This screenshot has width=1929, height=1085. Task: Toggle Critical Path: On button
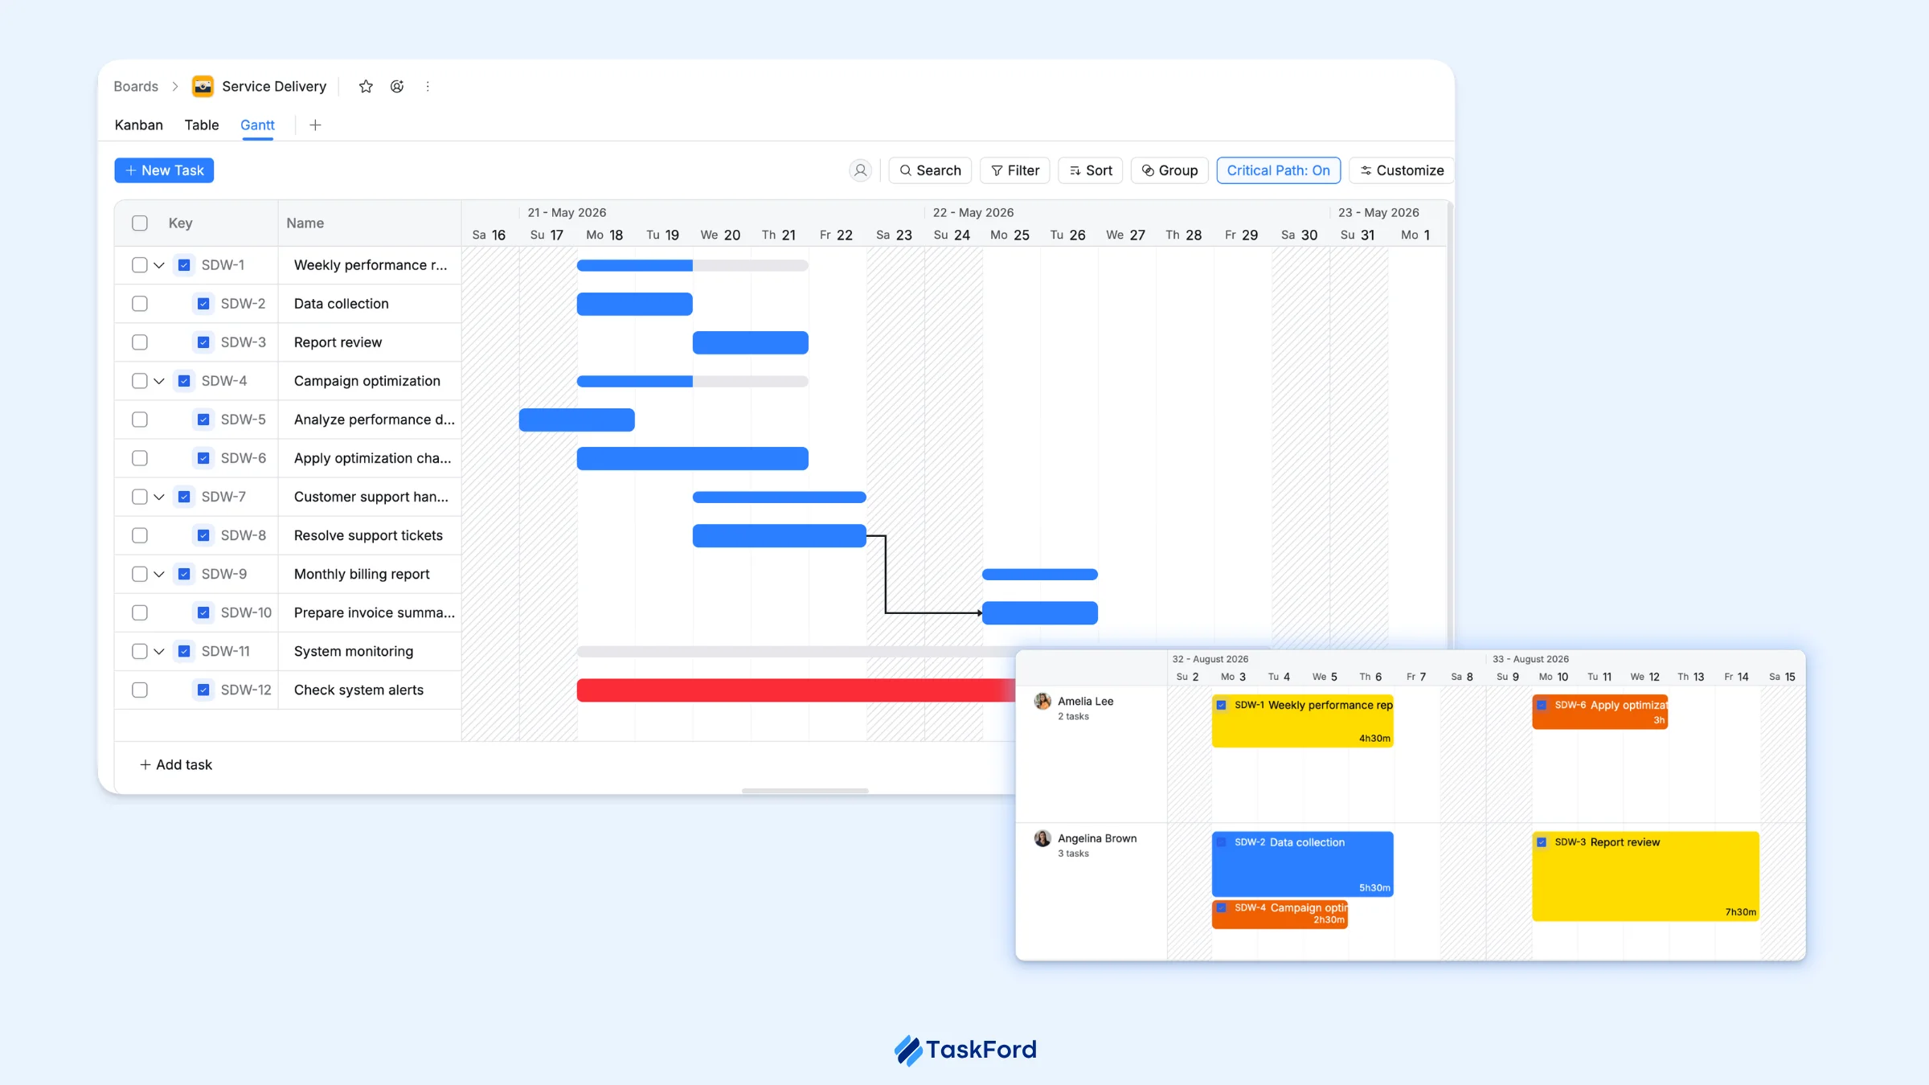click(1278, 170)
